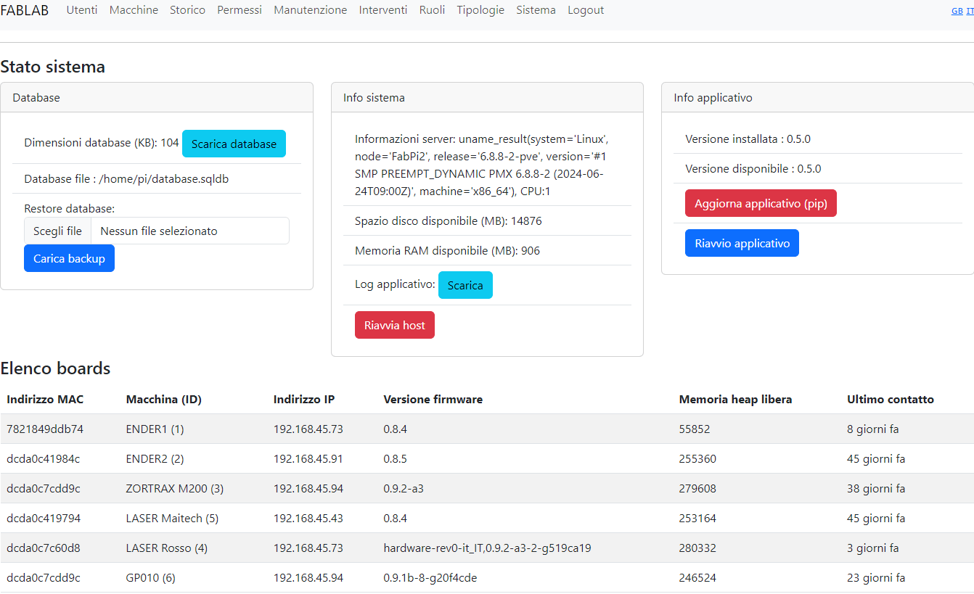Click 'Memoria RAM disponibile (MB): 906'
The height and width of the screenshot is (594, 974).
[x=447, y=250]
